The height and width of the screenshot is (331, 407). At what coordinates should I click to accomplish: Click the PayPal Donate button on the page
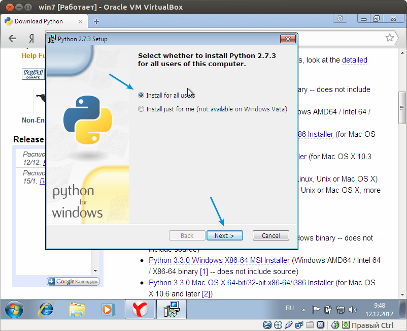coord(33,74)
